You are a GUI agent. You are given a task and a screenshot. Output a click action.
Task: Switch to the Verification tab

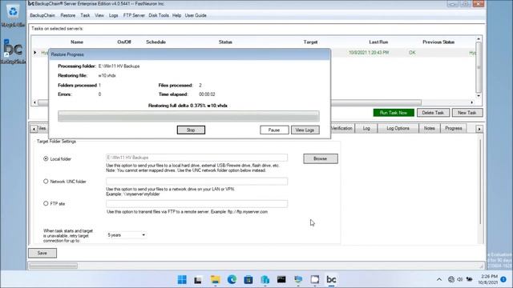coord(342,128)
